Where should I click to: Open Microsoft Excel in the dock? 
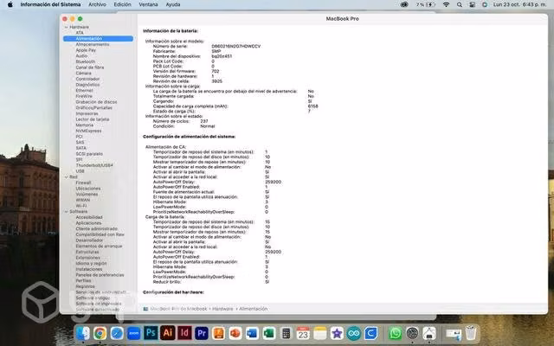269,333
